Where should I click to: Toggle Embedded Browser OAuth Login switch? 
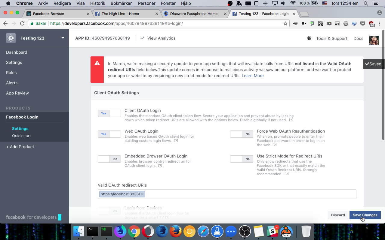click(x=109, y=159)
